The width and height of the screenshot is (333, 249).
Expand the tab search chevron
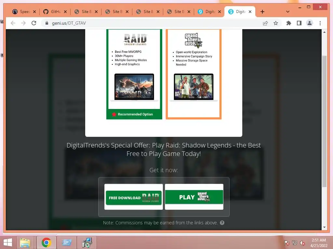point(287,12)
